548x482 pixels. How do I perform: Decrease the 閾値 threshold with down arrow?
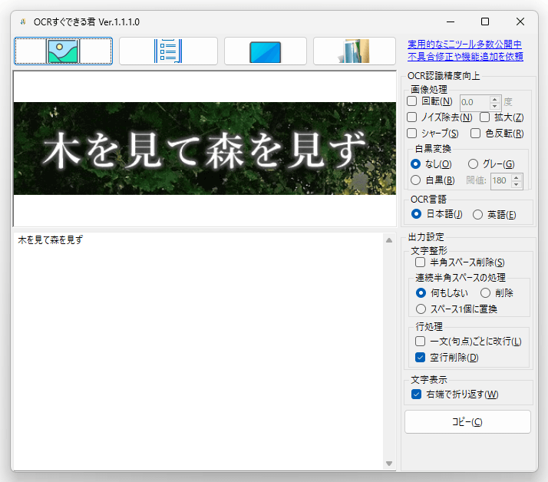coord(517,184)
